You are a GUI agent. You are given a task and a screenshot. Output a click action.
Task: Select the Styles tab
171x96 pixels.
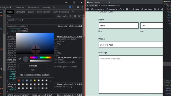10,12
